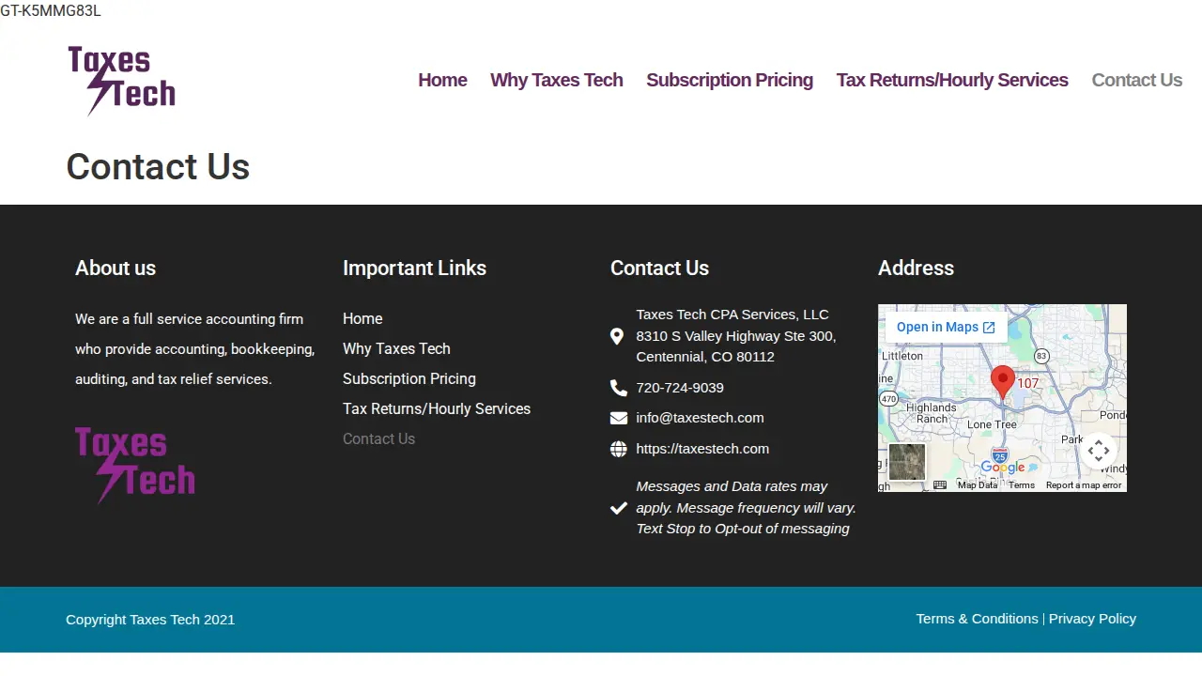This screenshot has width=1202, height=676.
Task: Click Subscription Pricing footer link
Action: click(409, 378)
